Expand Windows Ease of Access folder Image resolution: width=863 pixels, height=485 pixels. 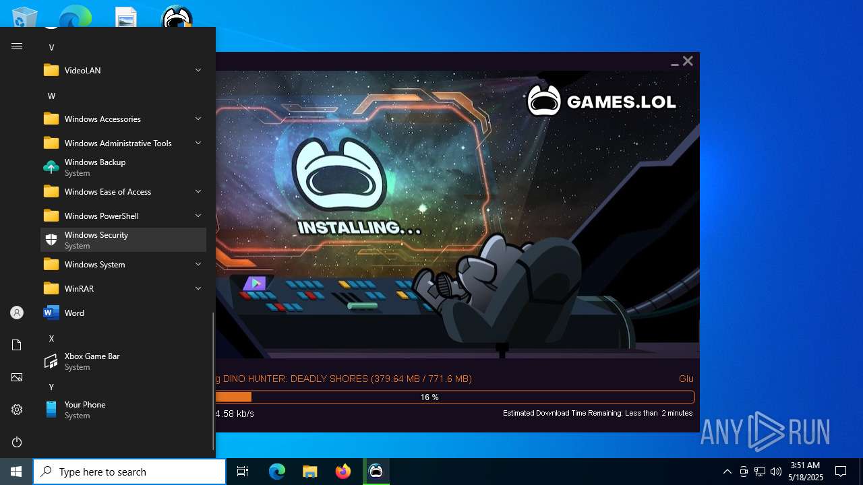[x=123, y=191]
